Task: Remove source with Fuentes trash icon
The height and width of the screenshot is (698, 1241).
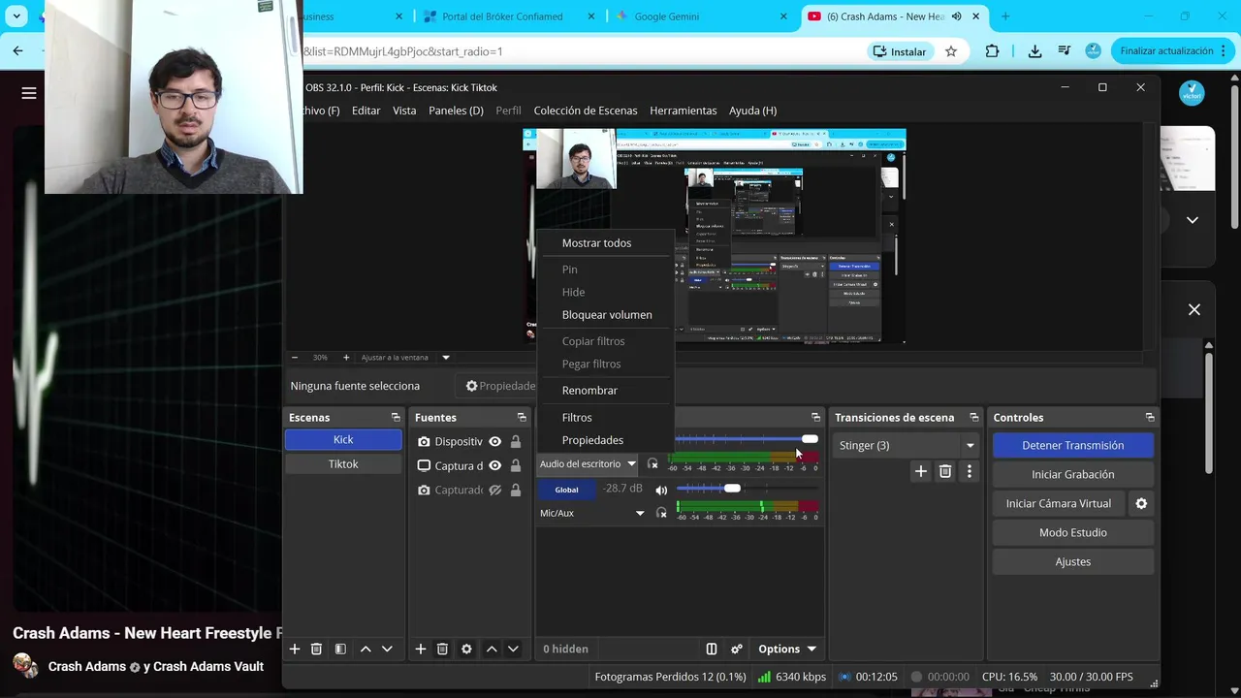Action: point(442,649)
